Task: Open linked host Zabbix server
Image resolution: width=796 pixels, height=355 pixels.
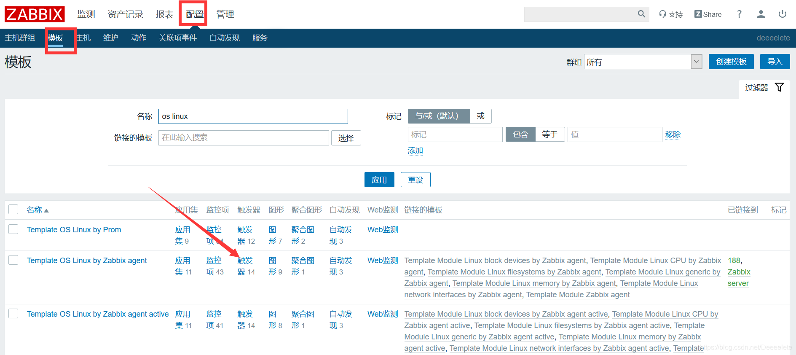Action: (739, 277)
